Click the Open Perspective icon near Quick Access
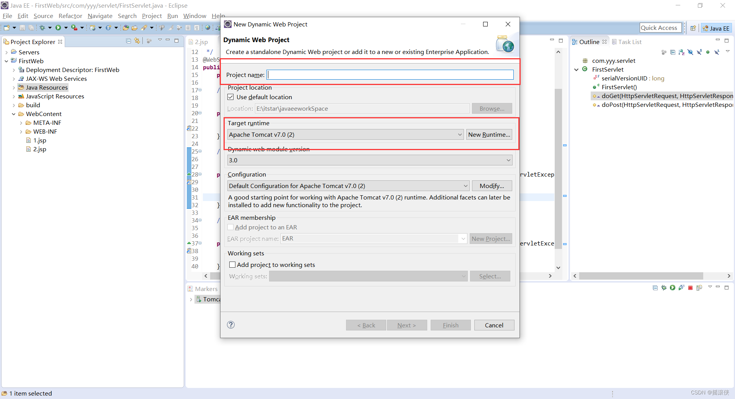This screenshot has width=735, height=399. coord(693,28)
